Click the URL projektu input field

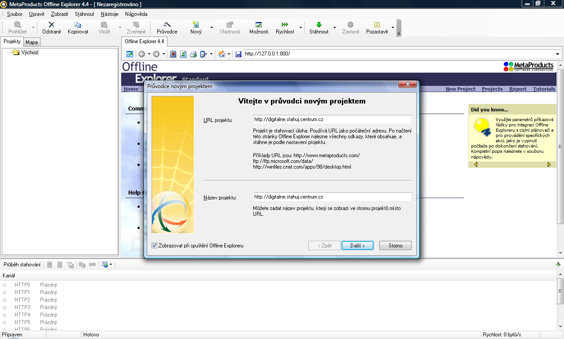pos(332,119)
